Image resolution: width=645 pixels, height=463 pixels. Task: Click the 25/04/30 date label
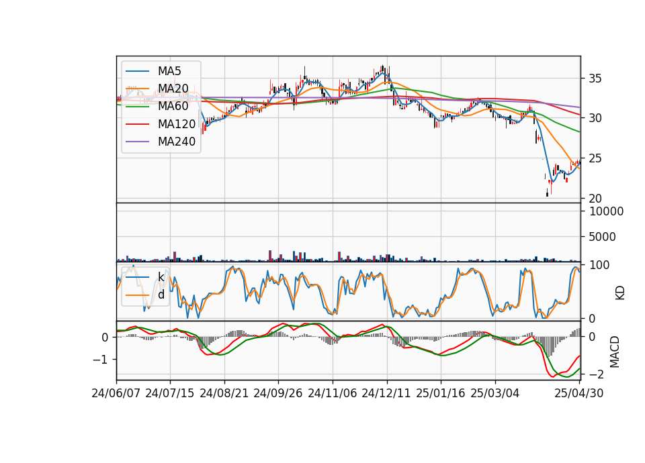coord(579,393)
